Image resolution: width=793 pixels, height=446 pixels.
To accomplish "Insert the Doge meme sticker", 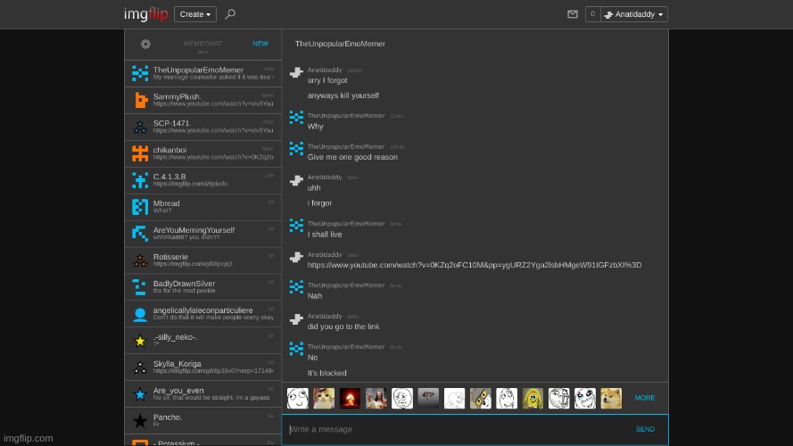I will (611, 399).
